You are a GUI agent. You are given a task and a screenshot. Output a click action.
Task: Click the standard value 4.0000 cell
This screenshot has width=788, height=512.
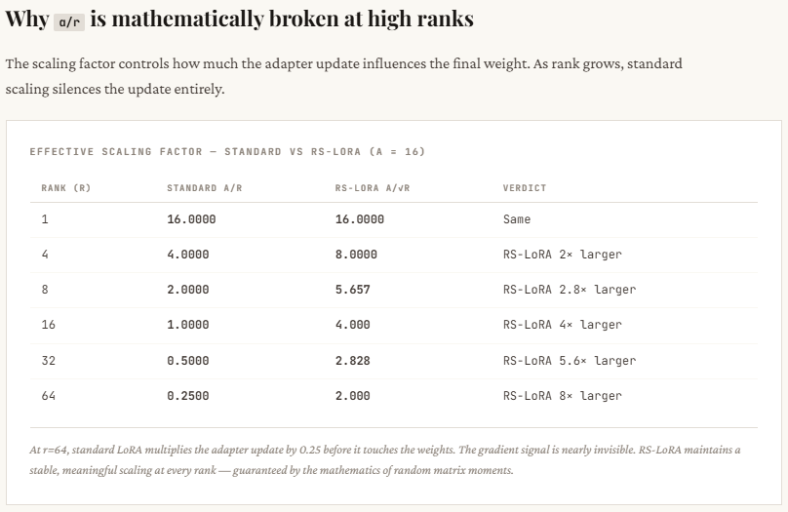tap(188, 255)
